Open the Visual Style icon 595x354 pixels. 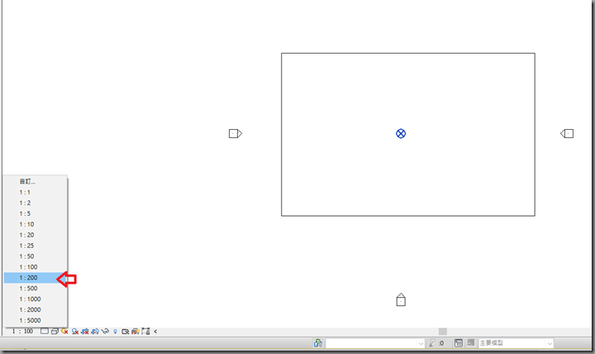(55, 331)
